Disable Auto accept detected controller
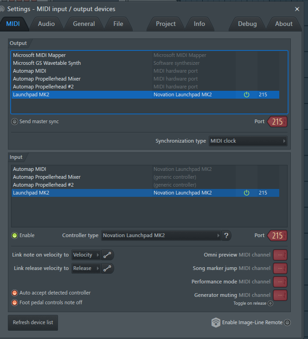This screenshot has height=339, width=308. [15, 293]
